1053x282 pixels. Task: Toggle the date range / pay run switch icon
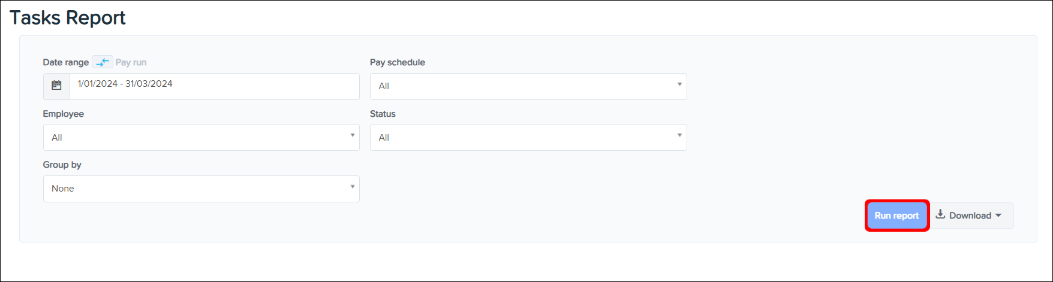coord(103,62)
